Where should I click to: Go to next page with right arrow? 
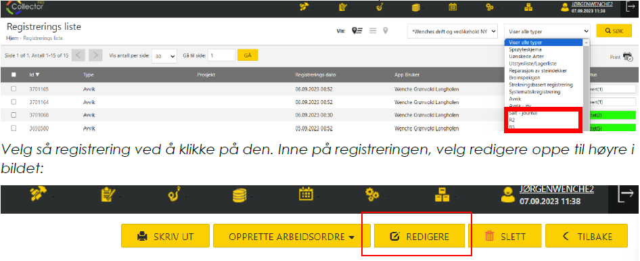[x=95, y=55]
